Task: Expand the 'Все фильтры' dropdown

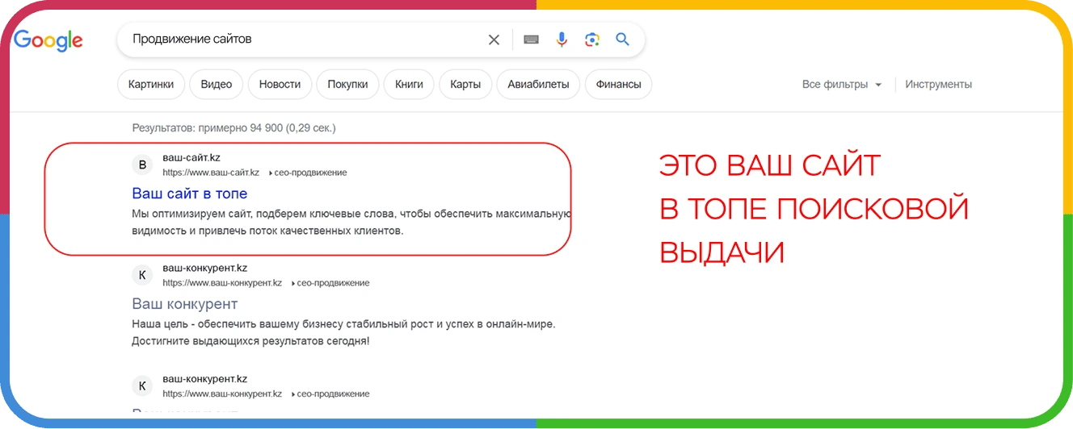Action: tap(842, 84)
